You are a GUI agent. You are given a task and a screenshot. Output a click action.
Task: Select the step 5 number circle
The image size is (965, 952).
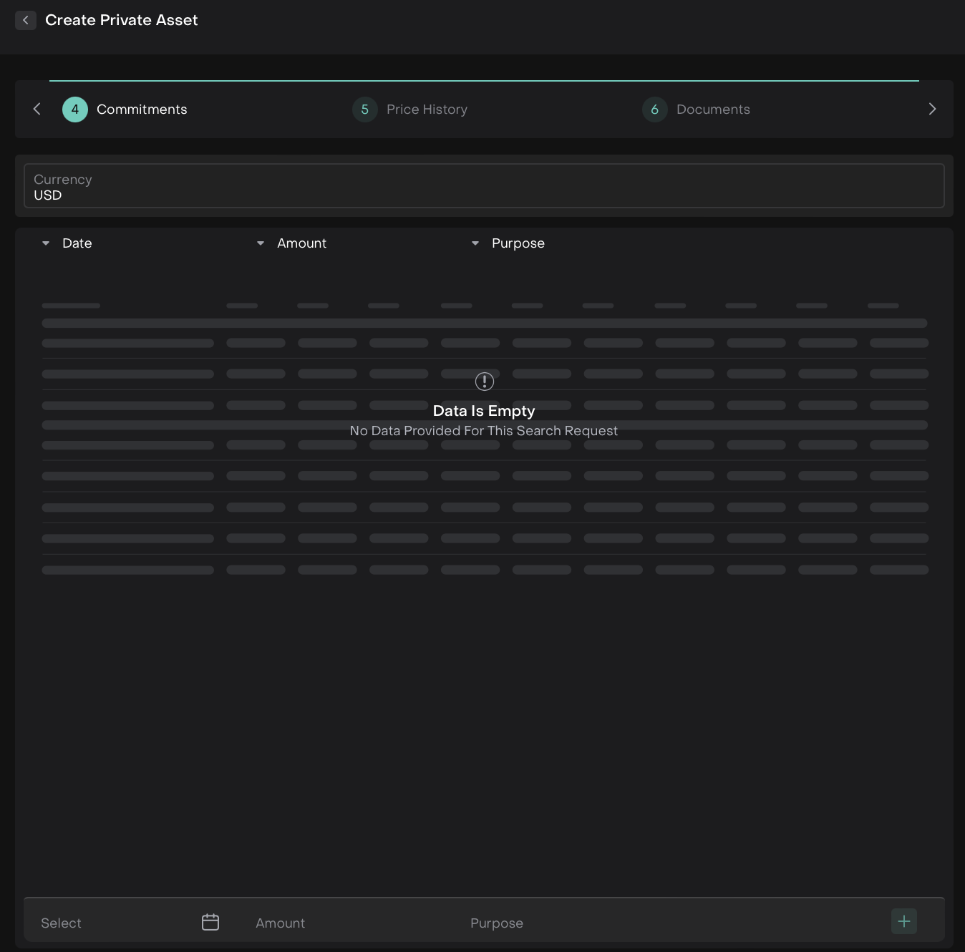[365, 110]
